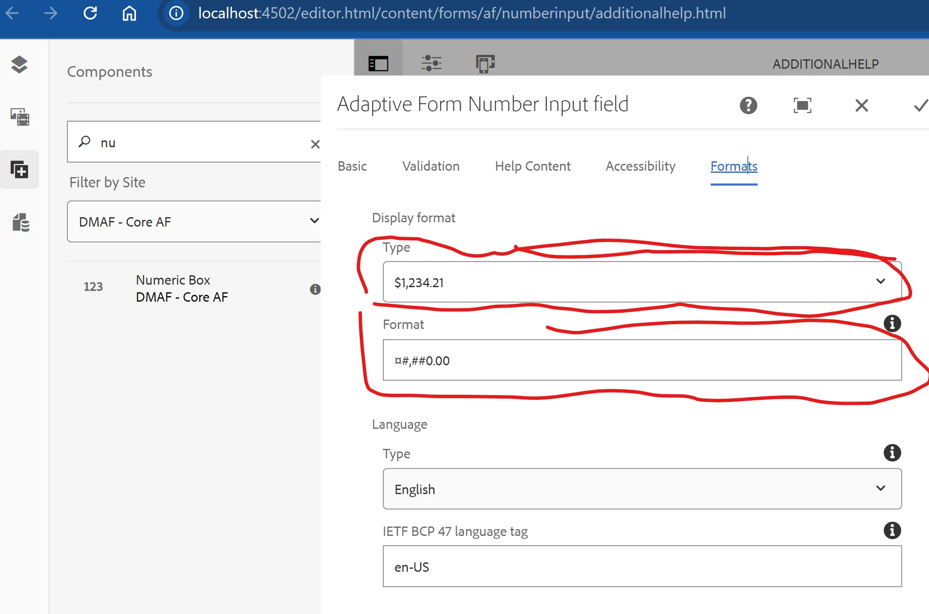Open page properties sliders icon
Image resolution: width=929 pixels, height=614 pixels.
pos(431,63)
